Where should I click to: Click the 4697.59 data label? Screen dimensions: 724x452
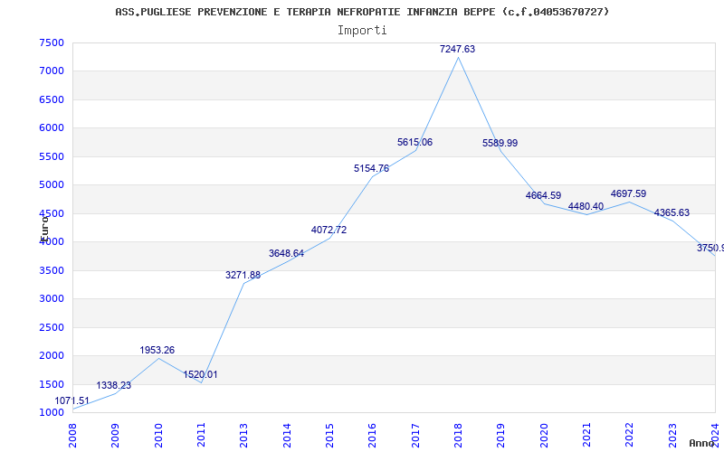(628, 193)
